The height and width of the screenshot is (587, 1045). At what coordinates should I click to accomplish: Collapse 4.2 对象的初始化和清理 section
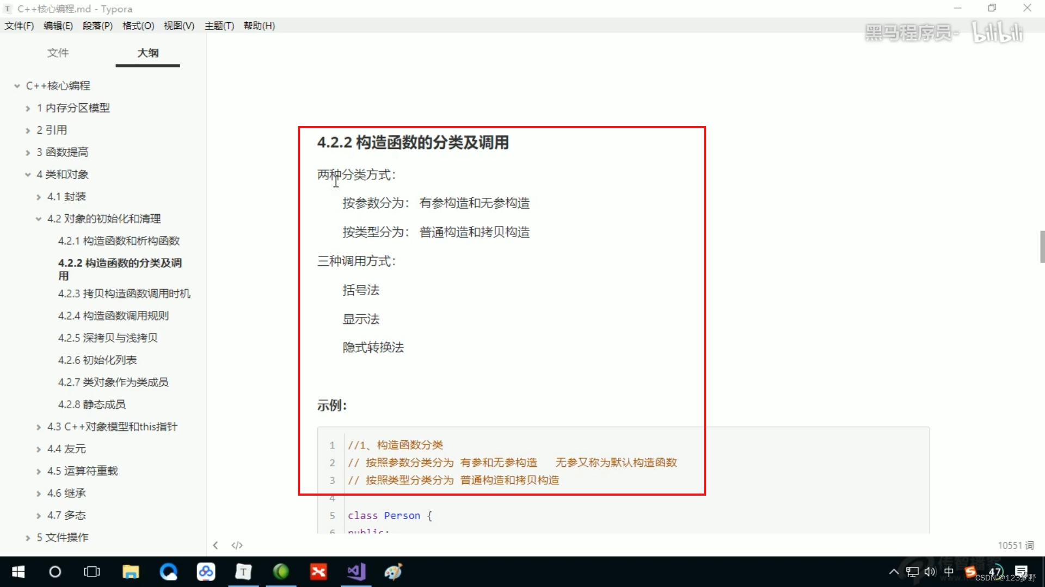click(x=39, y=219)
